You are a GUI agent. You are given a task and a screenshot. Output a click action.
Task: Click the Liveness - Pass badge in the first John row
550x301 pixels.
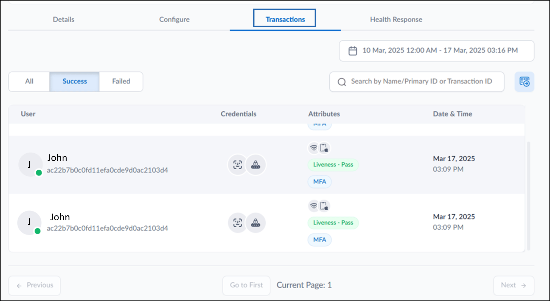pyautogui.click(x=333, y=165)
